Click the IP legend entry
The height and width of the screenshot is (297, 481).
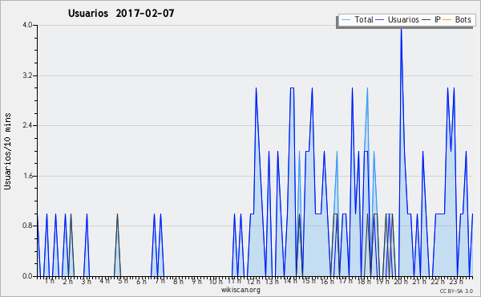[x=431, y=19]
